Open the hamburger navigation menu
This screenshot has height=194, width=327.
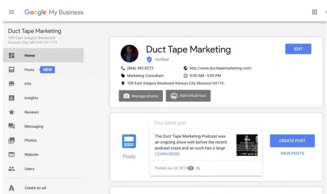click(11, 12)
